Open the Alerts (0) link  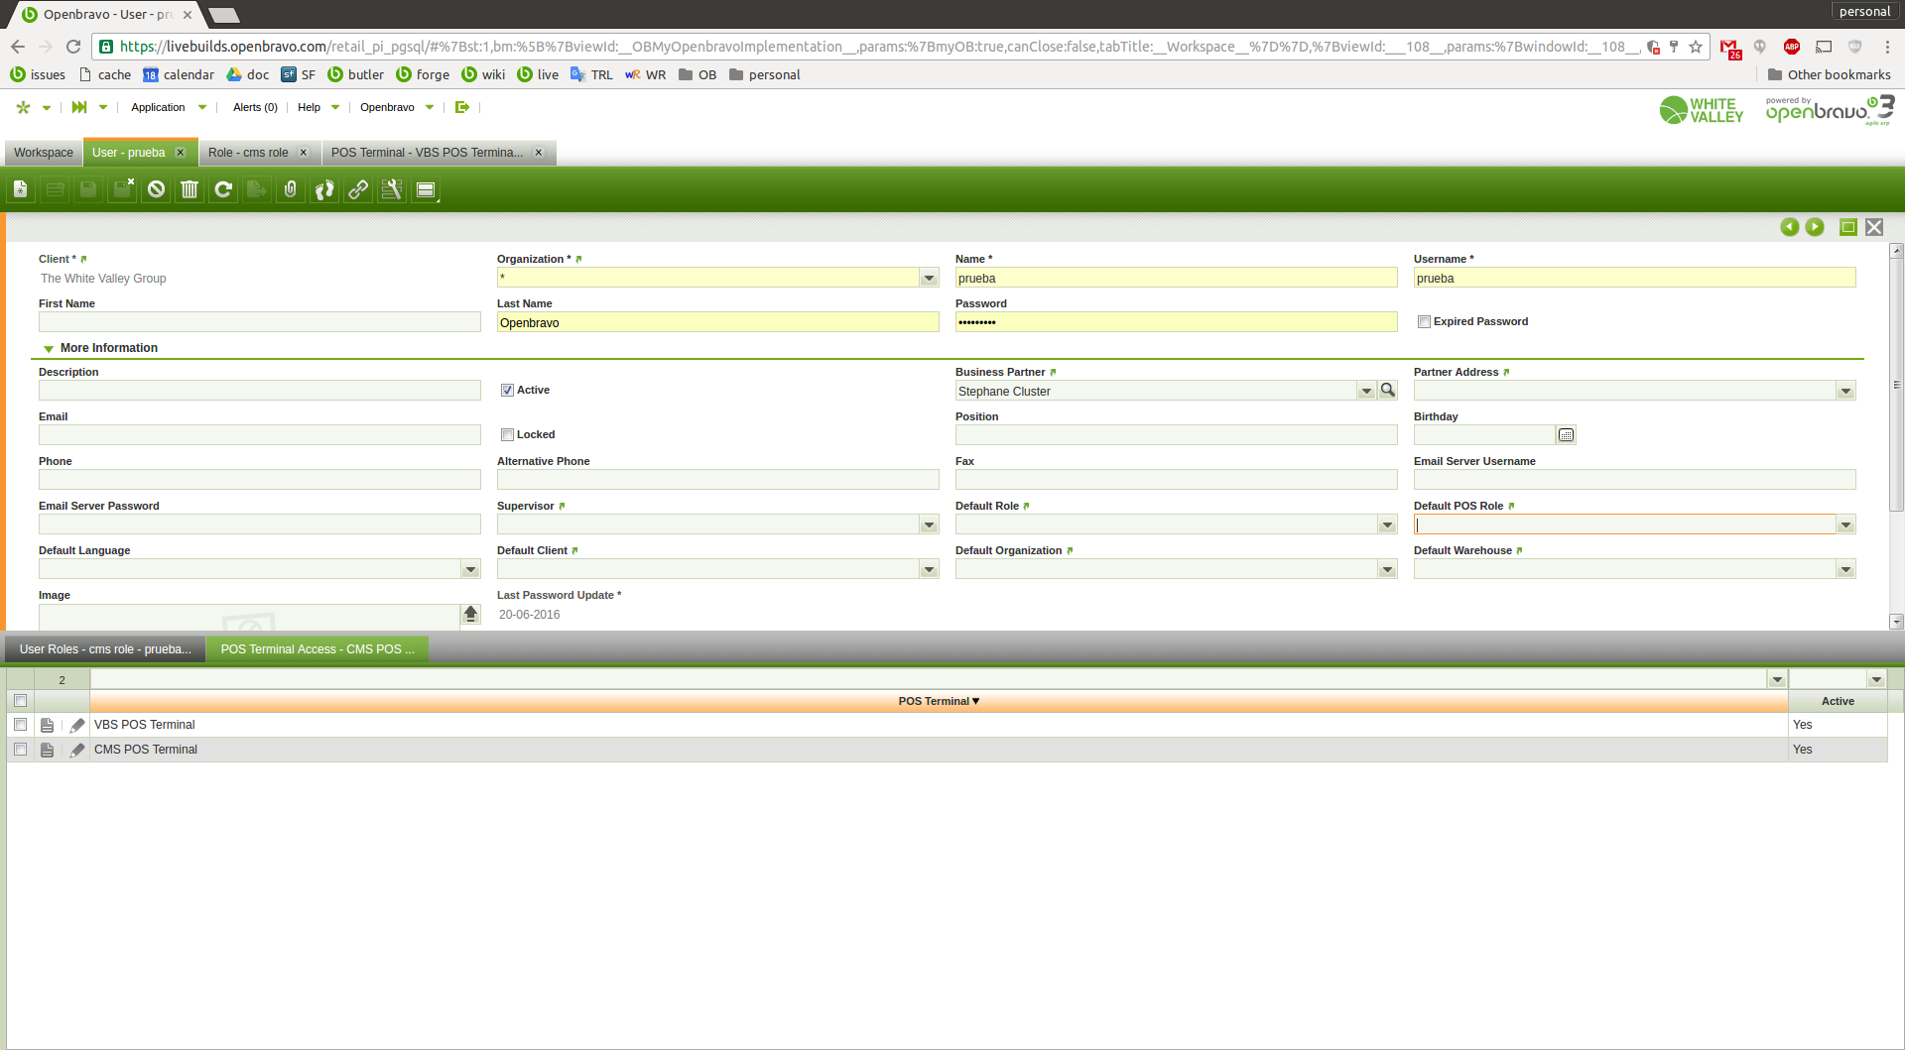coord(255,108)
